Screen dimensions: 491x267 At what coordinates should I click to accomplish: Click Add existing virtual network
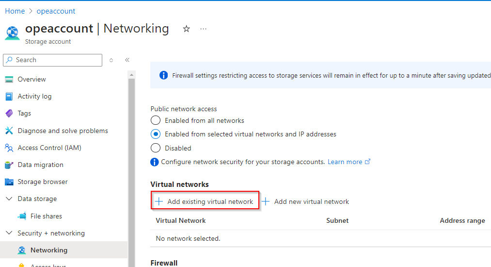pyautogui.click(x=205, y=201)
